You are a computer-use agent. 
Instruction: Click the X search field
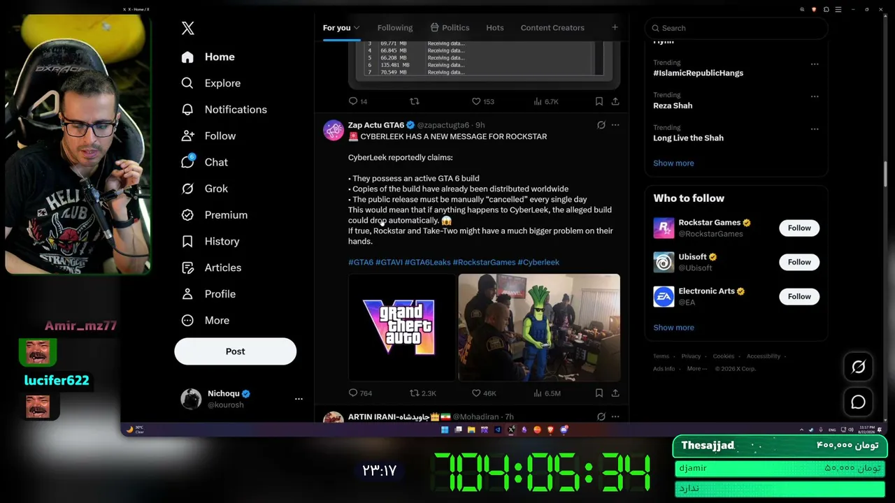(x=736, y=28)
